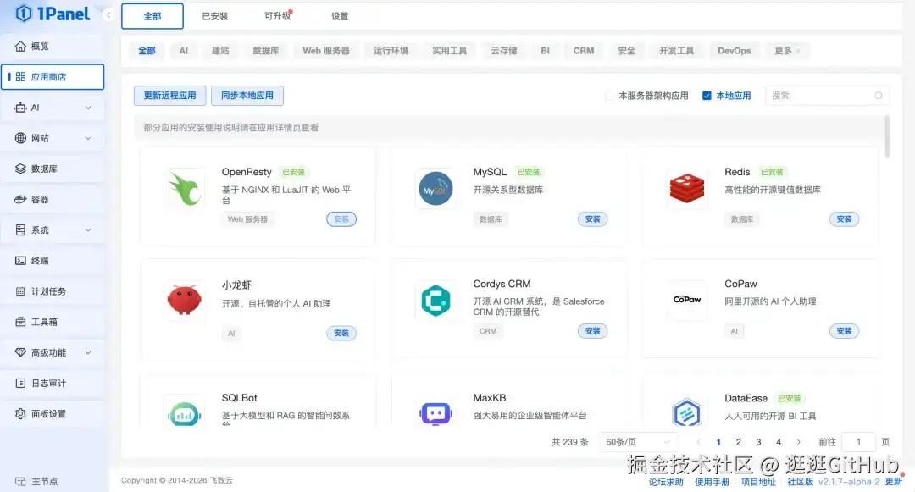The width and height of the screenshot is (915, 492).
Task: Expand the 系统 sidebar submenu
Action: [88, 229]
